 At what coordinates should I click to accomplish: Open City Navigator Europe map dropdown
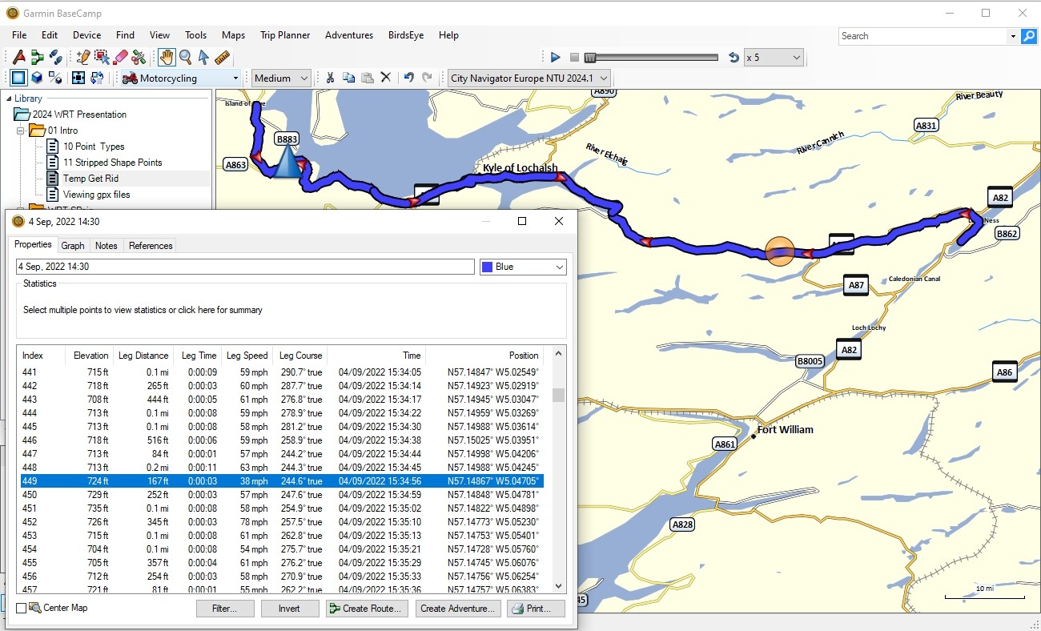point(529,78)
